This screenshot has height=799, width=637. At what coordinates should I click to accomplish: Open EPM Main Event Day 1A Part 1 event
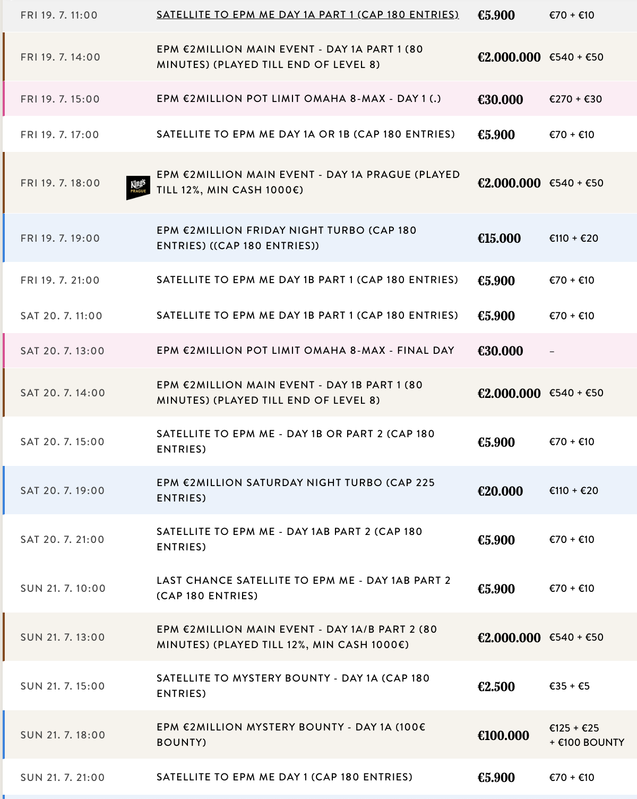289,57
